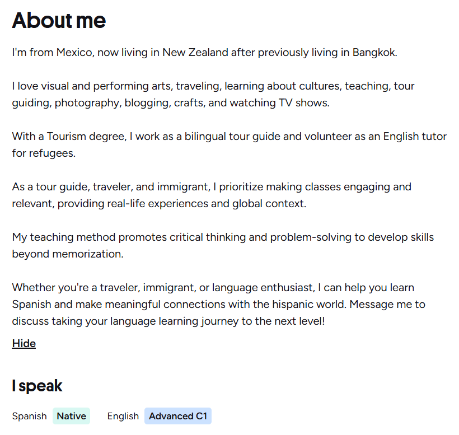Screen dimensions: 459x435
Task: Click the I speak heading
Action: (37, 386)
